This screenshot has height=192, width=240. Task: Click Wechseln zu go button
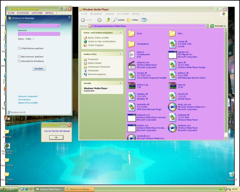click(218, 26)
